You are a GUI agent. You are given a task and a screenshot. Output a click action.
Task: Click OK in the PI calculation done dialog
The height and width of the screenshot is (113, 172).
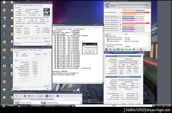click(x=90, y=51)
